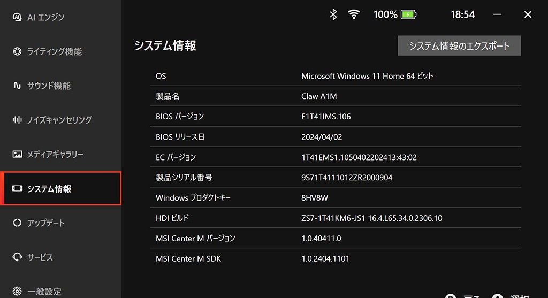
Task: Select HDI build ZS7-1T41KM6-JS1 value
Action: click(x=372, y=218)
